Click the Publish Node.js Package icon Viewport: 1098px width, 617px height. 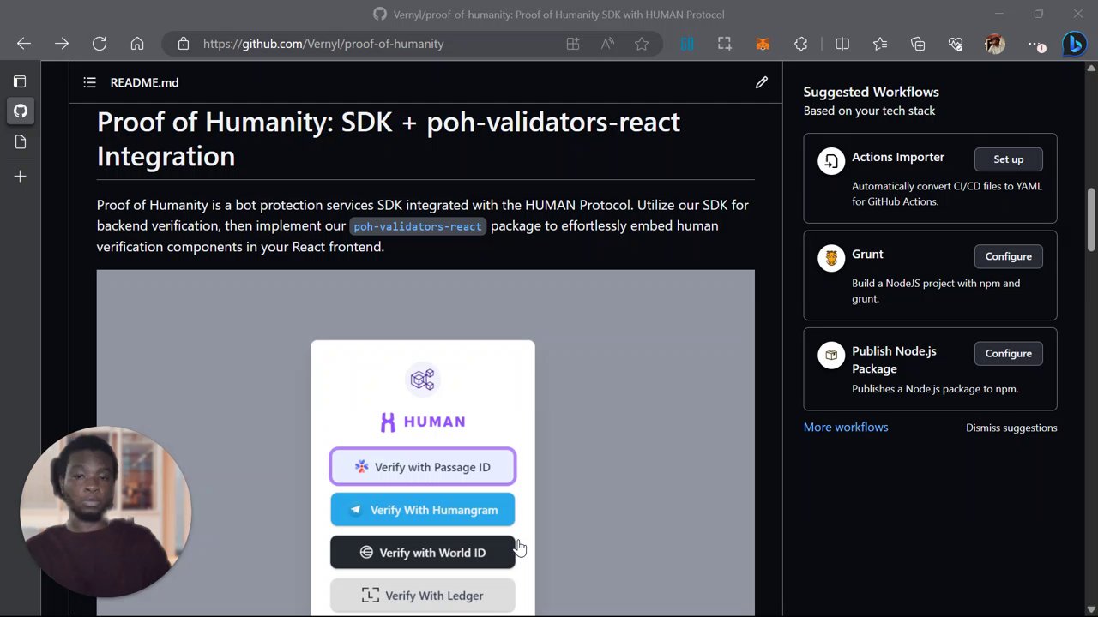click(x=831, y=355)
